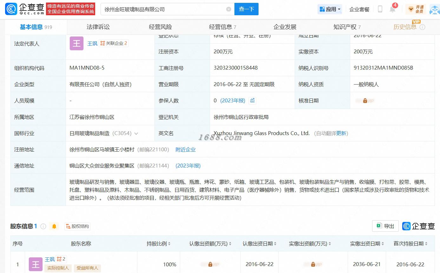440x273 pixels.
Task: Open 关联企业 2 beside legal representative
Action: 114,43
